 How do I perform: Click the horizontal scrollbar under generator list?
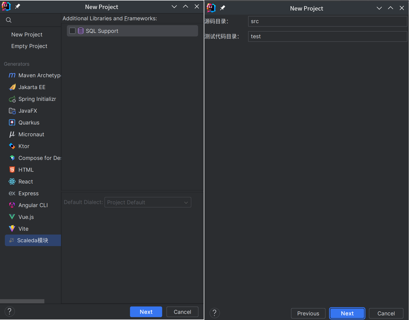[x=22, y=301]
